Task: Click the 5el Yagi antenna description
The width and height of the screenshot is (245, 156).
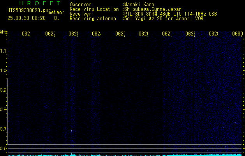Action: click(x=163, y=19)
